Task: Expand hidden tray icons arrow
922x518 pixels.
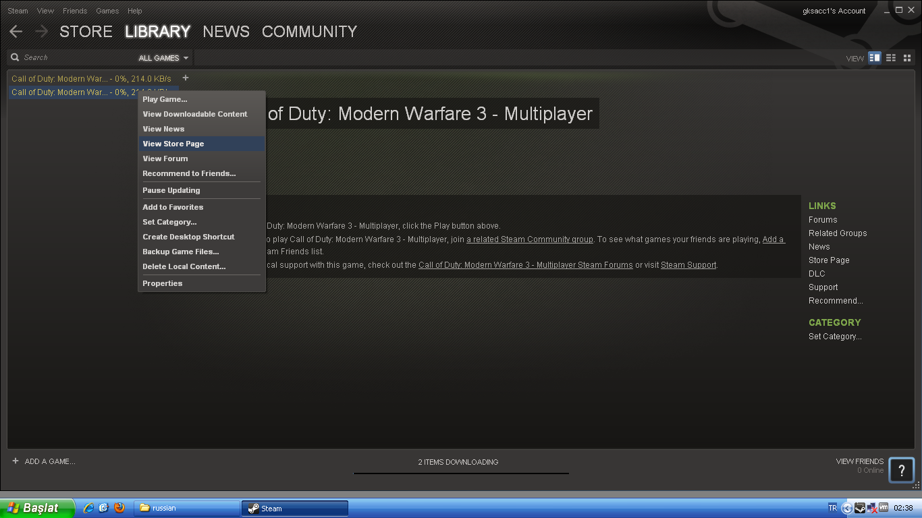Action: (847, 509)
